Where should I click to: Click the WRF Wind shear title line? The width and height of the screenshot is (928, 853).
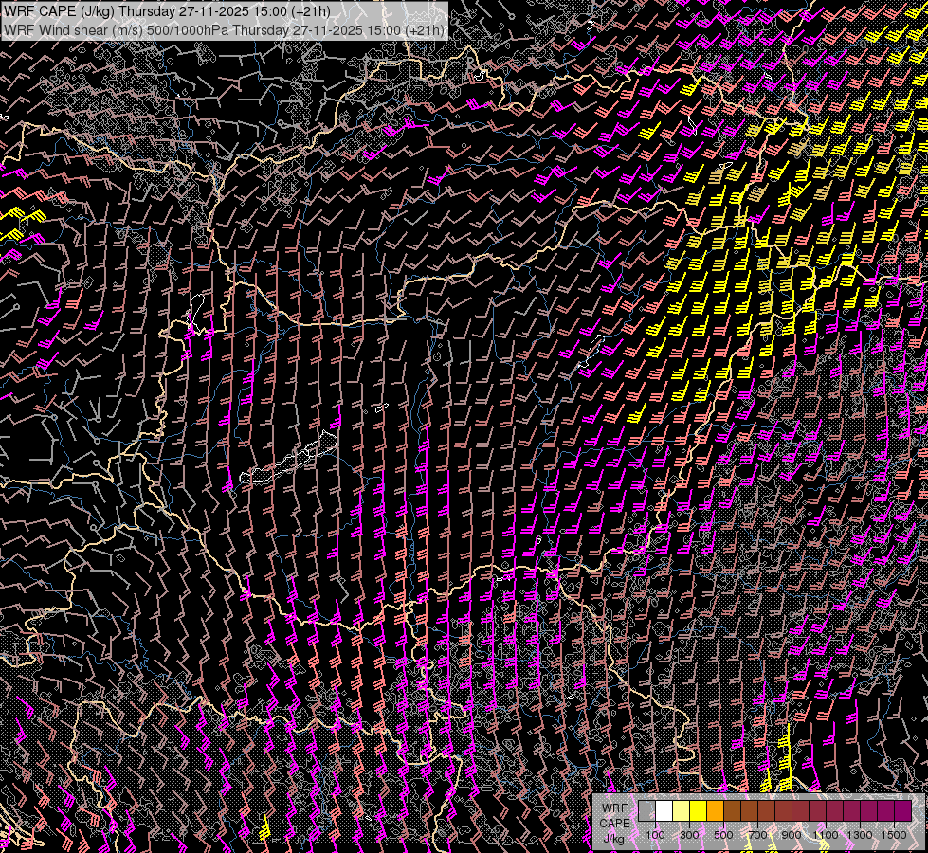pyautogui.click(x=224, y=29)
